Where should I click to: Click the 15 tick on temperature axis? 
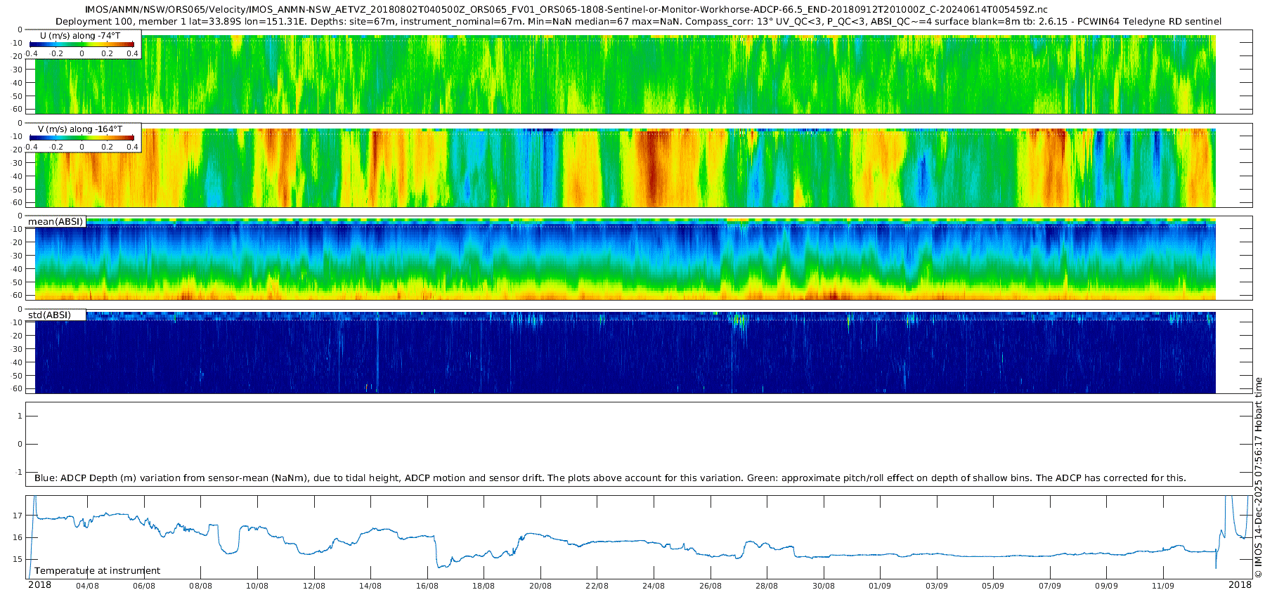click(x=18, y=560)
